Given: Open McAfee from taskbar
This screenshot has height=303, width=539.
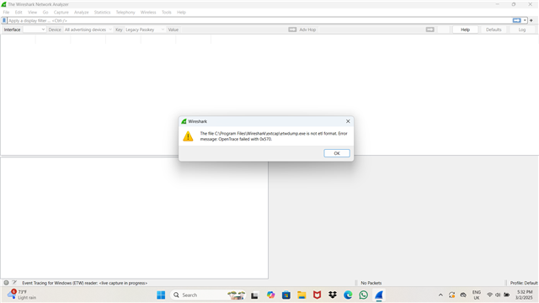Looking at the screenshot, I should click(x=317, y=295).
